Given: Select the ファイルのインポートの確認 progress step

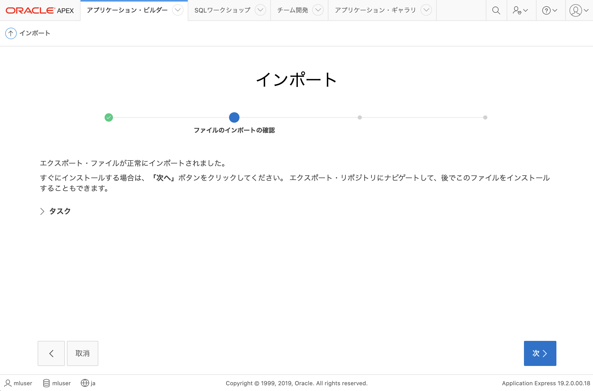Looking at the screenshot, I should coord(234,117).
